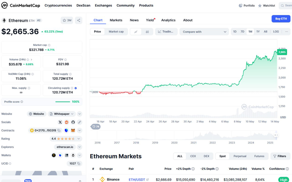Share Ethereum page icon
Image resolution: width=292 pixels, height=182 pixels.
coord(79,20)
